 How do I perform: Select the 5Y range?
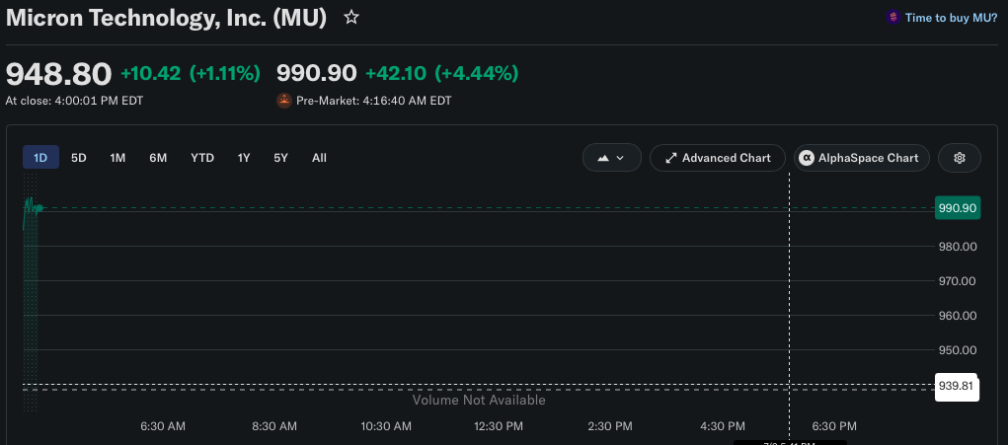click(281, 157)
